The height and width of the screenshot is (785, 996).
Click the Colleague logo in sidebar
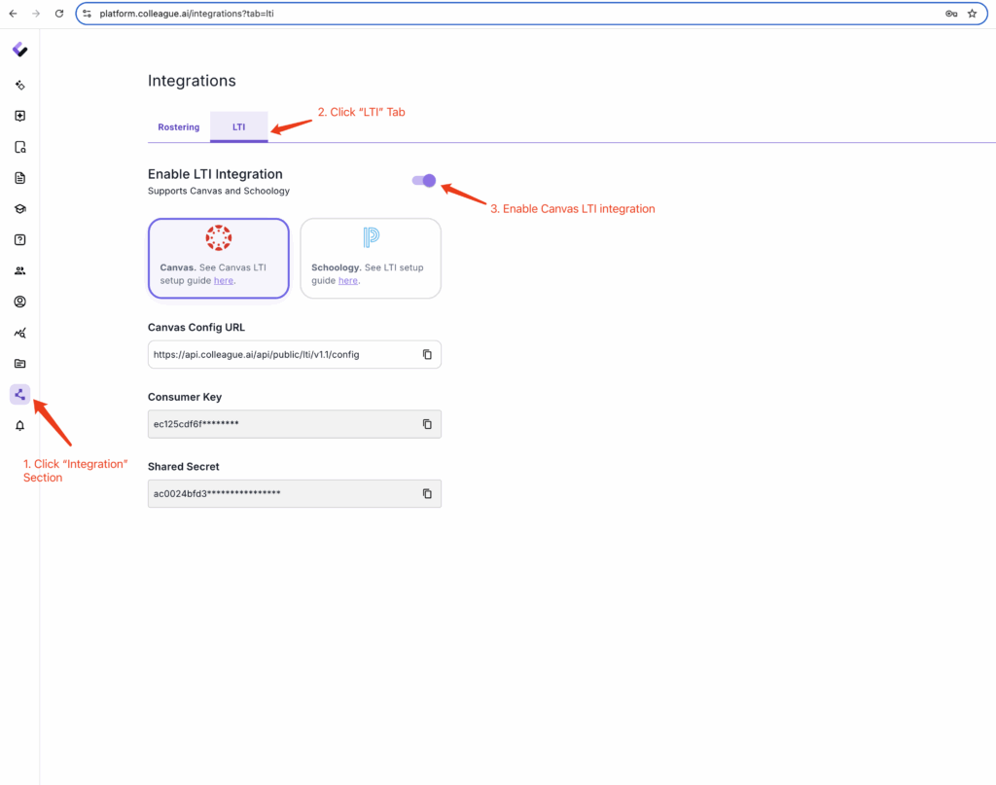coord(19,50)
